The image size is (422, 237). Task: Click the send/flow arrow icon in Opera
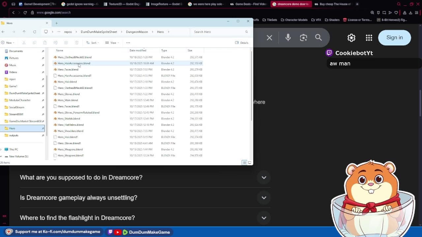(390, 13)
